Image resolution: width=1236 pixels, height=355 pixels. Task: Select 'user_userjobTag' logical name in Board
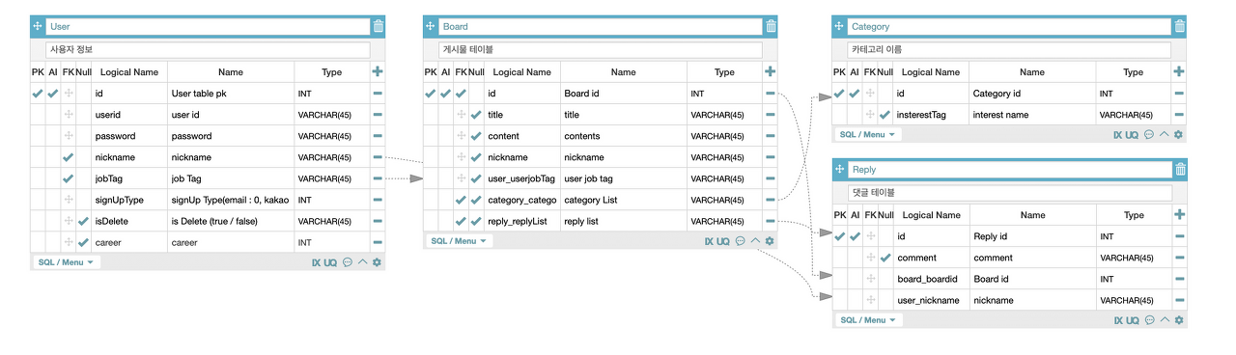(x=521, y=178)
